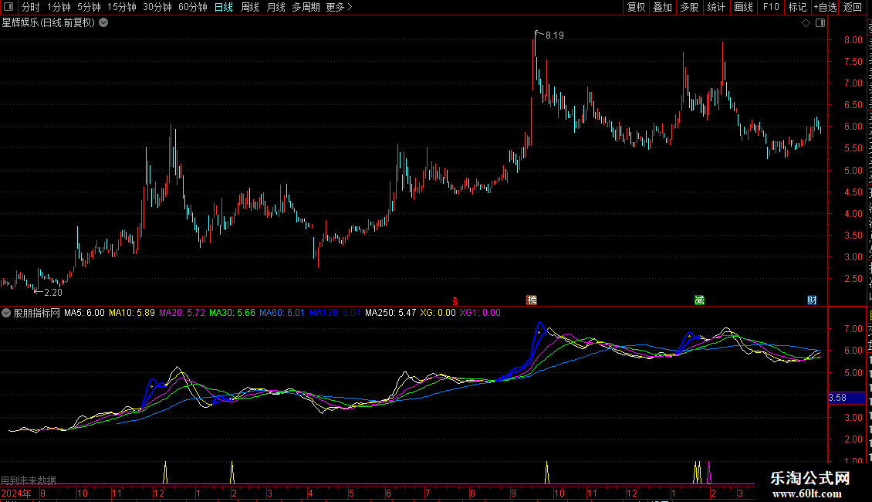Select the 60分钟 period
872x502 pixels.
point(193,7)
